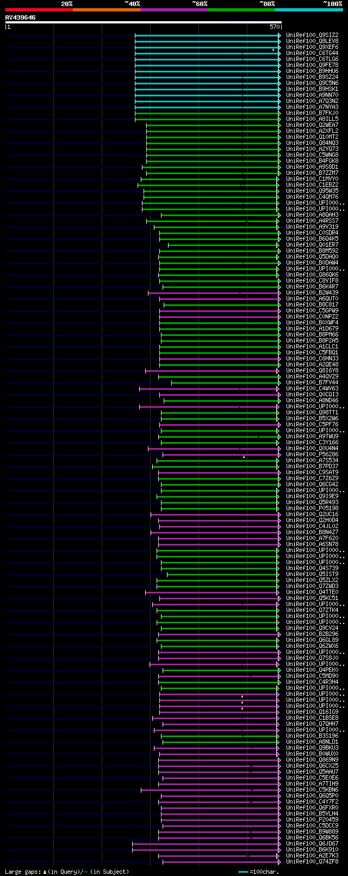
Task: Select hit UniRef100_Q95W35
Action: [312, 191]
